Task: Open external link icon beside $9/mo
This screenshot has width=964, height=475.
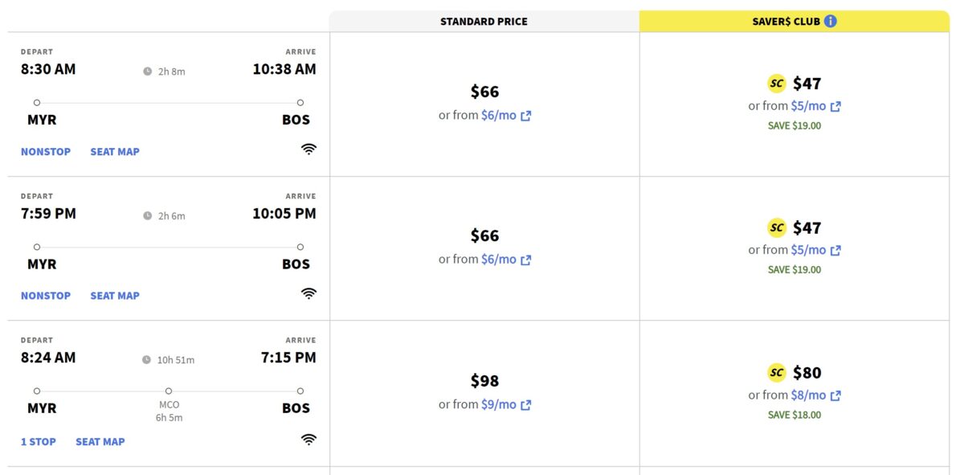Action: tap(526, 405)
